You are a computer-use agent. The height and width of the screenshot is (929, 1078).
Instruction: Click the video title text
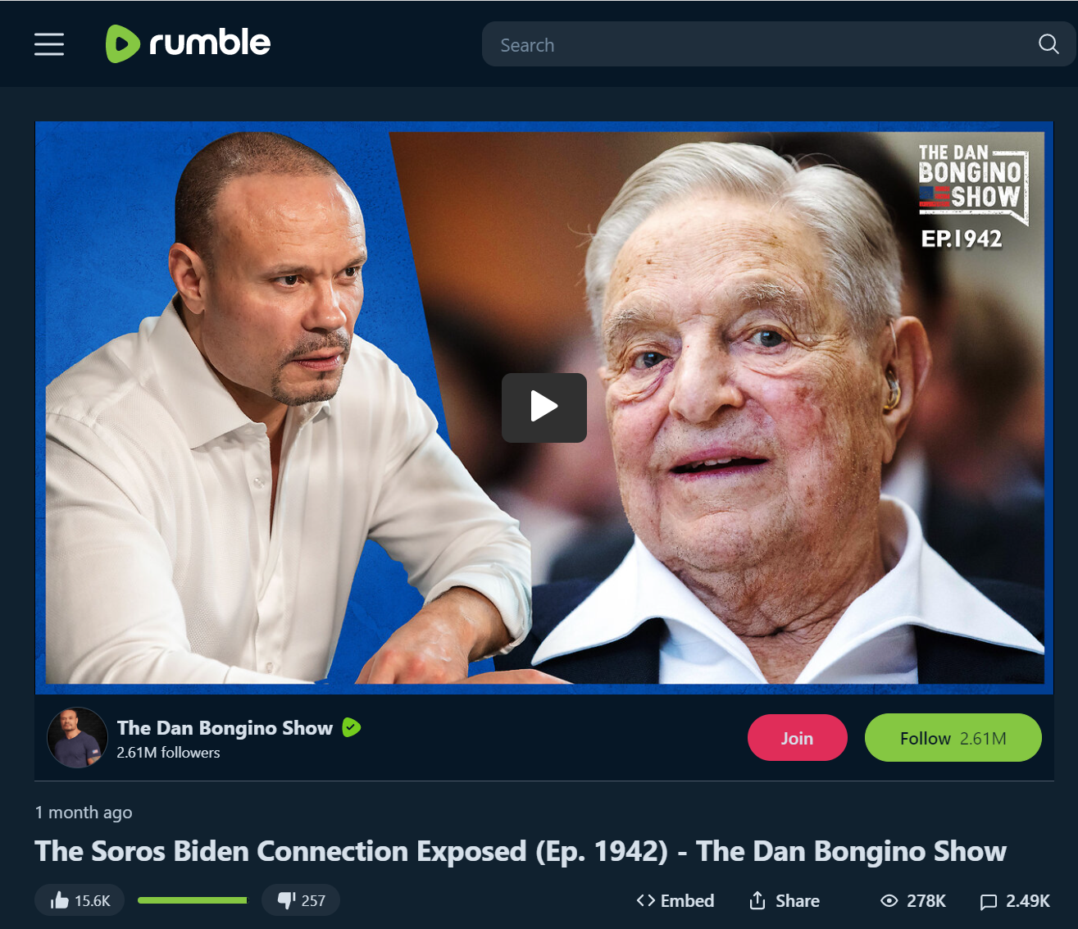pyautogui.click(x=521, y=851)
